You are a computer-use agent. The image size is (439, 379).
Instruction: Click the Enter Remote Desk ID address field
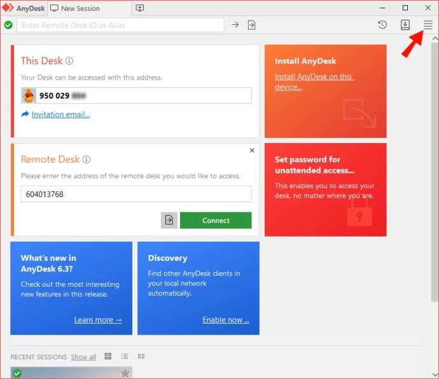[x=120, y=25]
